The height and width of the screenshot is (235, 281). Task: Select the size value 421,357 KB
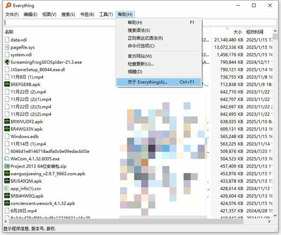231,211
